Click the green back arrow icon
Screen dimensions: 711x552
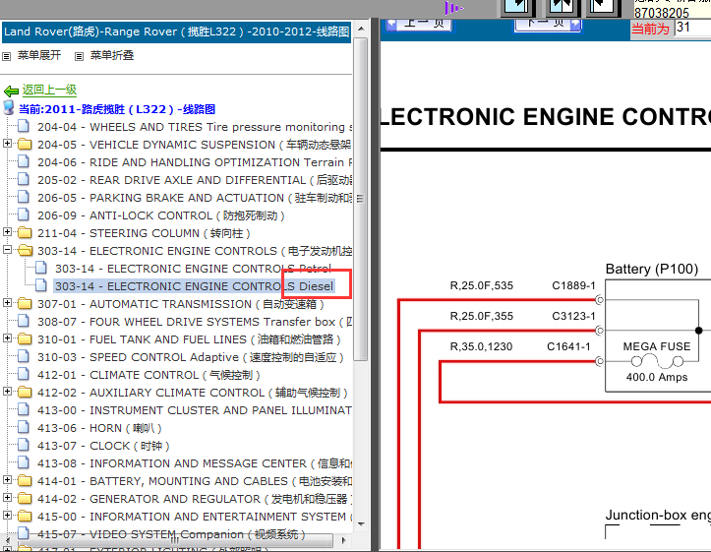(x=11, y=91)
